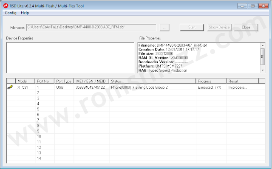Click 'RAM DL Version: v0x000000' line
This screenshot has width=272, height=169.
(163, 58)
